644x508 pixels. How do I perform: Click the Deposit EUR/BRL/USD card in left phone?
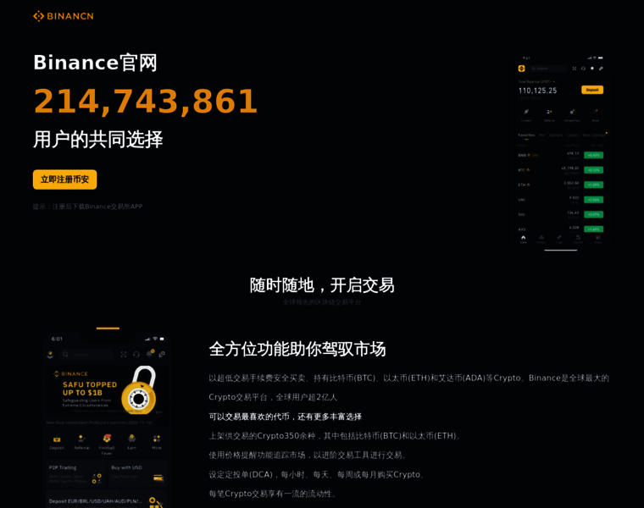[106, 500]
